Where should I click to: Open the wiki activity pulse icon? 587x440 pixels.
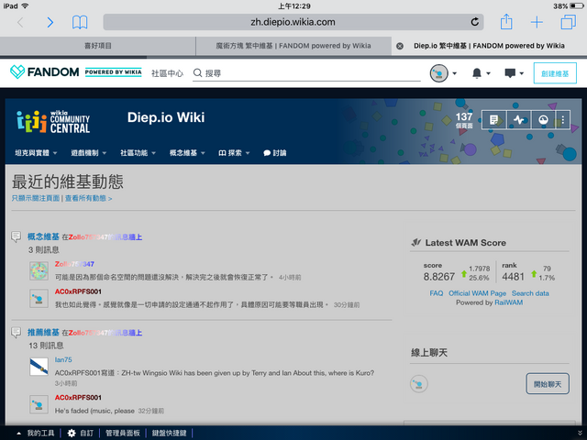pyautogui.click(x=518, y=120)
